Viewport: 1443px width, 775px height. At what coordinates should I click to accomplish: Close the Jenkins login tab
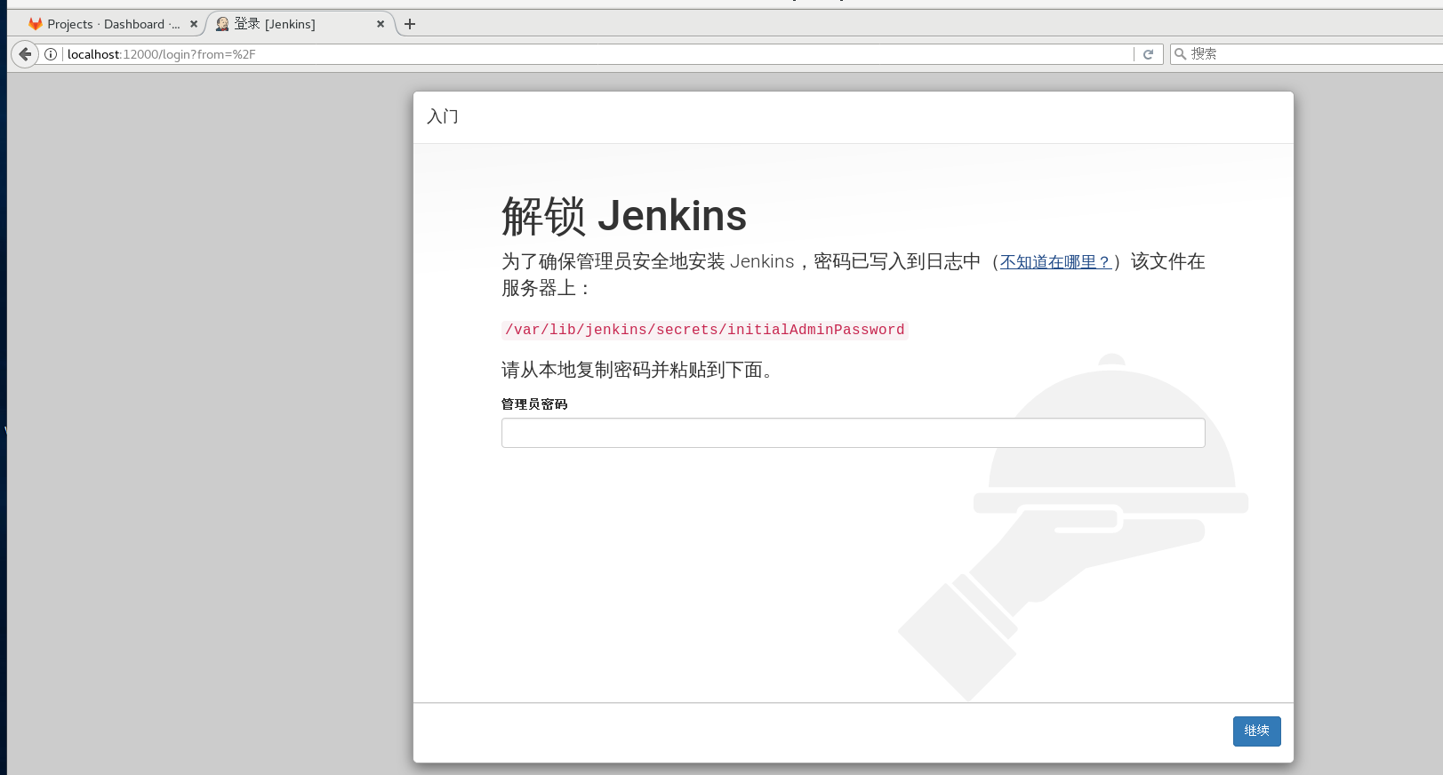point(381,24)
